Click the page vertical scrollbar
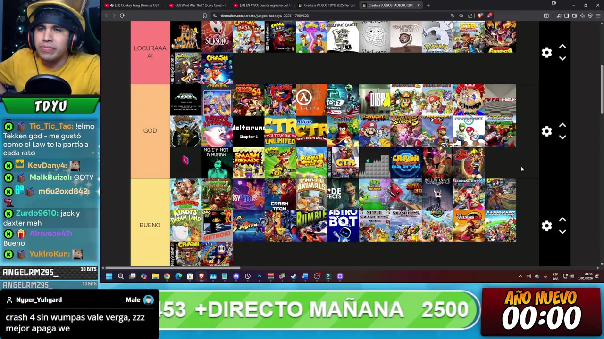Image resolution: width=604 pixels, height=339 pixels. (602, 89)
